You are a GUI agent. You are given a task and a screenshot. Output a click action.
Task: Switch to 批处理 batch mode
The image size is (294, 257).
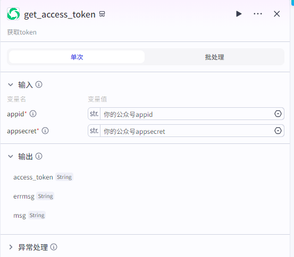point(214,57)
